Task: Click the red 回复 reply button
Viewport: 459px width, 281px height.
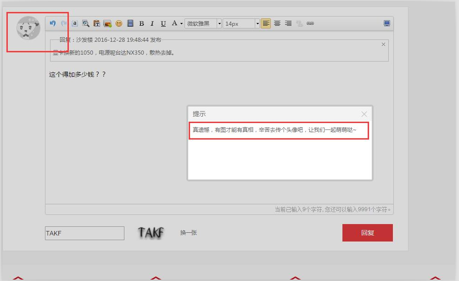Action: point(367,232)
